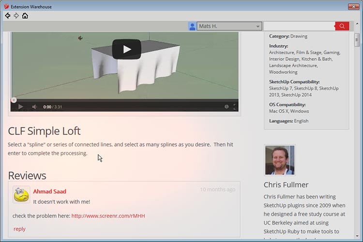Screen dimensions: 363x242
Task: Click the 10 months ago timestamp
Action: tap(218, 189)
